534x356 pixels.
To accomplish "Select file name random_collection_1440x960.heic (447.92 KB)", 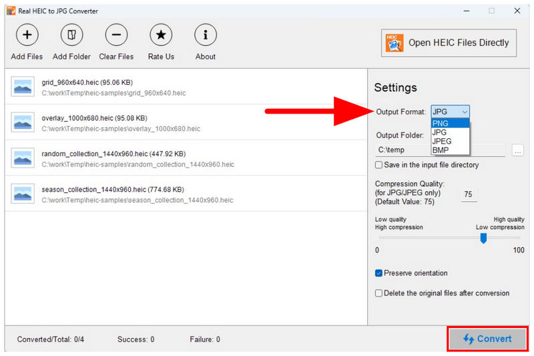I will click(x=113, y=154).
